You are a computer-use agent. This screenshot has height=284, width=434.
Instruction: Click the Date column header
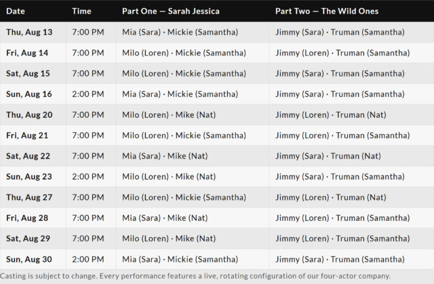[16, 11]
